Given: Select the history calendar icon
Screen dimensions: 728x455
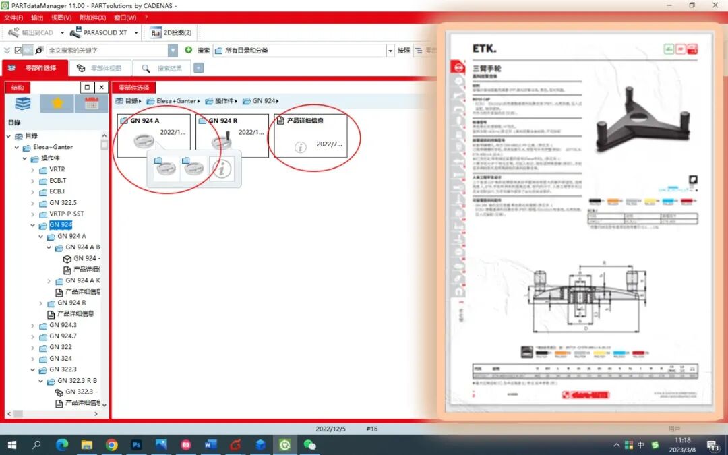Looking at the screenshot, I should (92, 103).
